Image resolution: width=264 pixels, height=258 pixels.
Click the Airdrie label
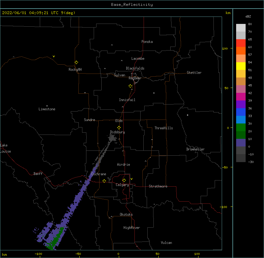point(123,165)
